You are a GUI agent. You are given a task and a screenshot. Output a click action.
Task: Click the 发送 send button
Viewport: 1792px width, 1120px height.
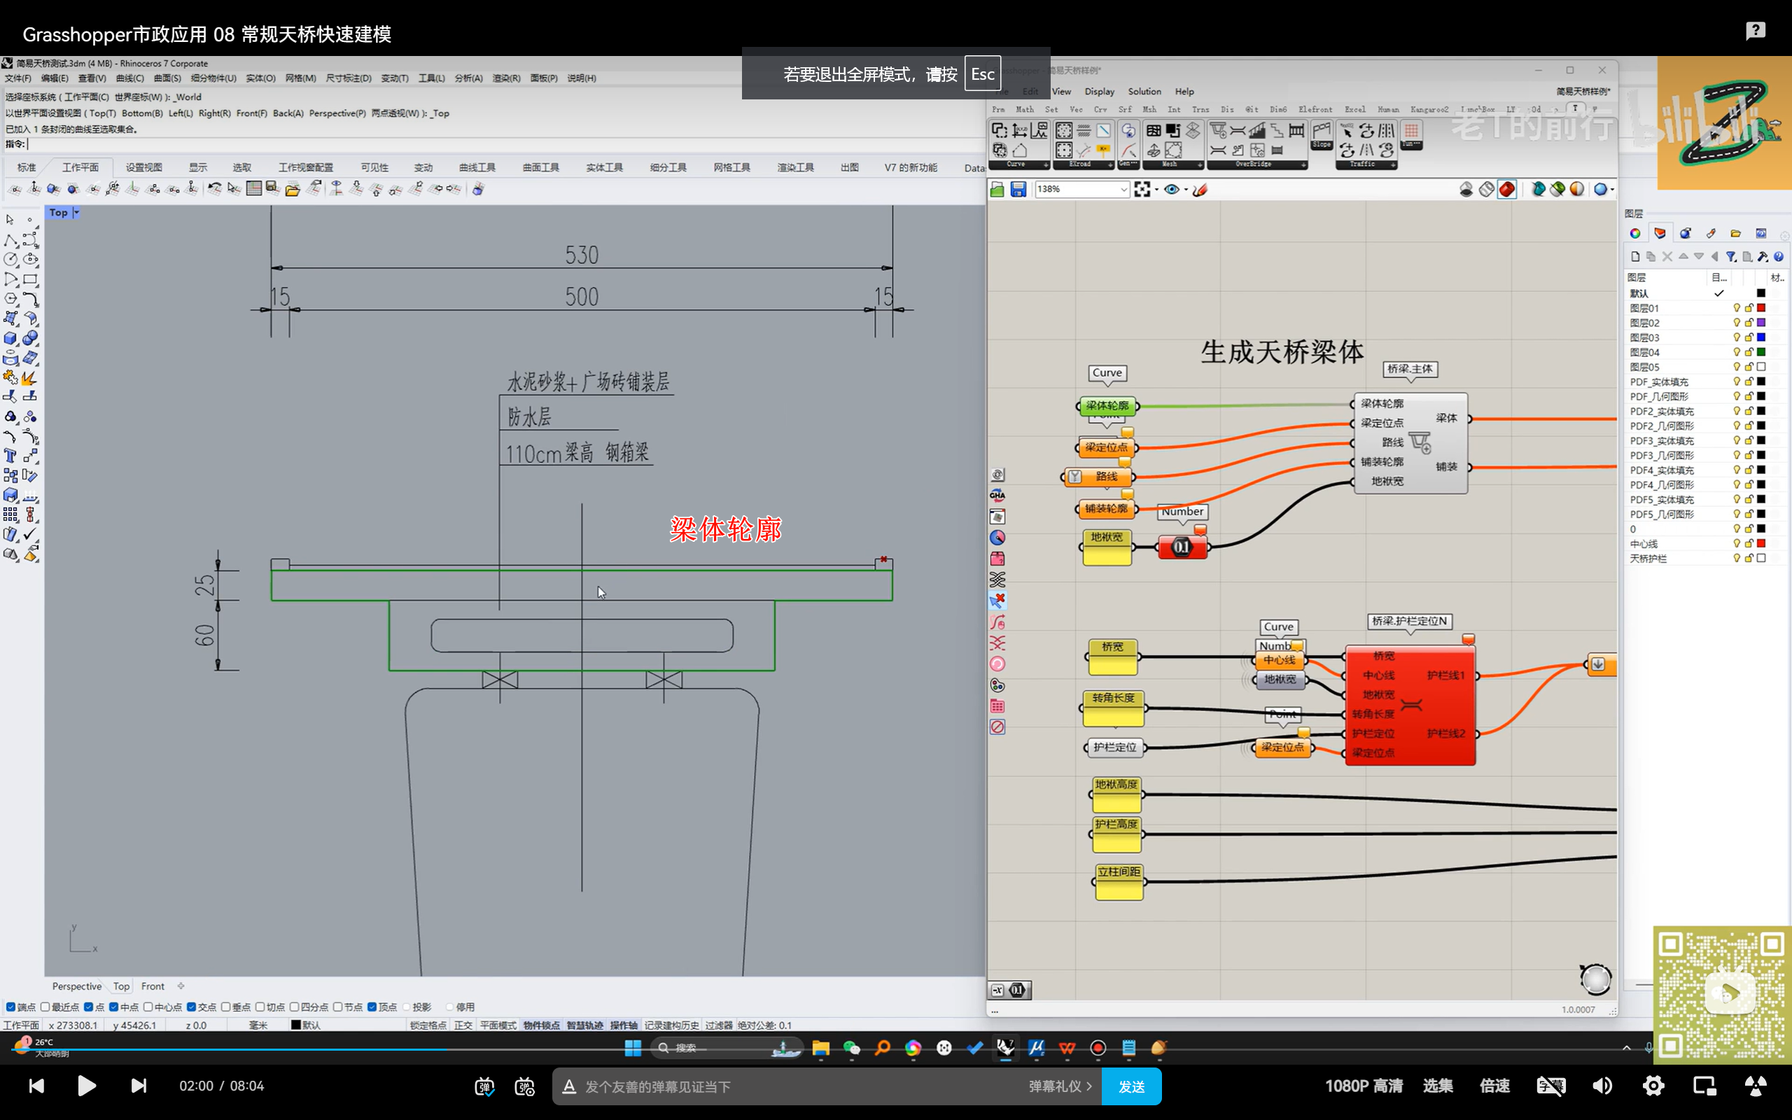click(x=1130, y=1086)
